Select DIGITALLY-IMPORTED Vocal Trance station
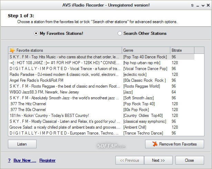Screen dimensions: 212x169 [101, 69]
